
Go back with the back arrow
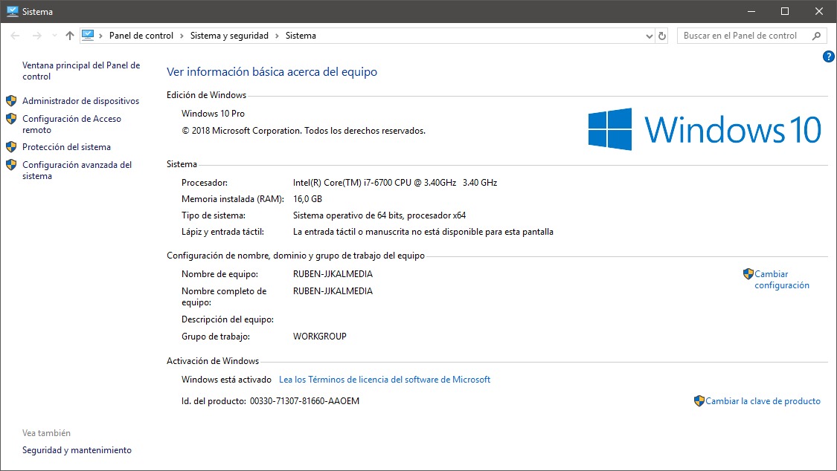click(x=15, y=36)
